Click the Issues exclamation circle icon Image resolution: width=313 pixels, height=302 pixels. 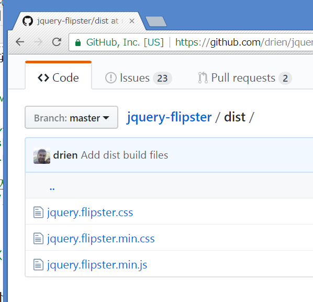coord(111,78)
